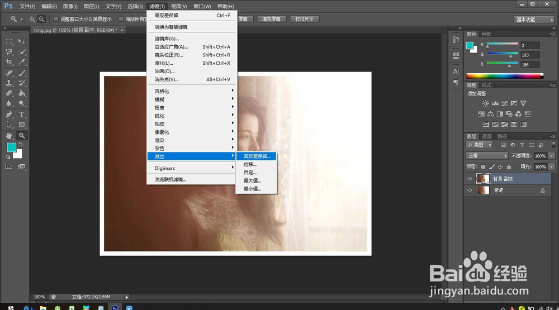Viewport: 559px width, 310px height.
Task: Toggle layer filtering switch on/off
Action: click(553, 145)
